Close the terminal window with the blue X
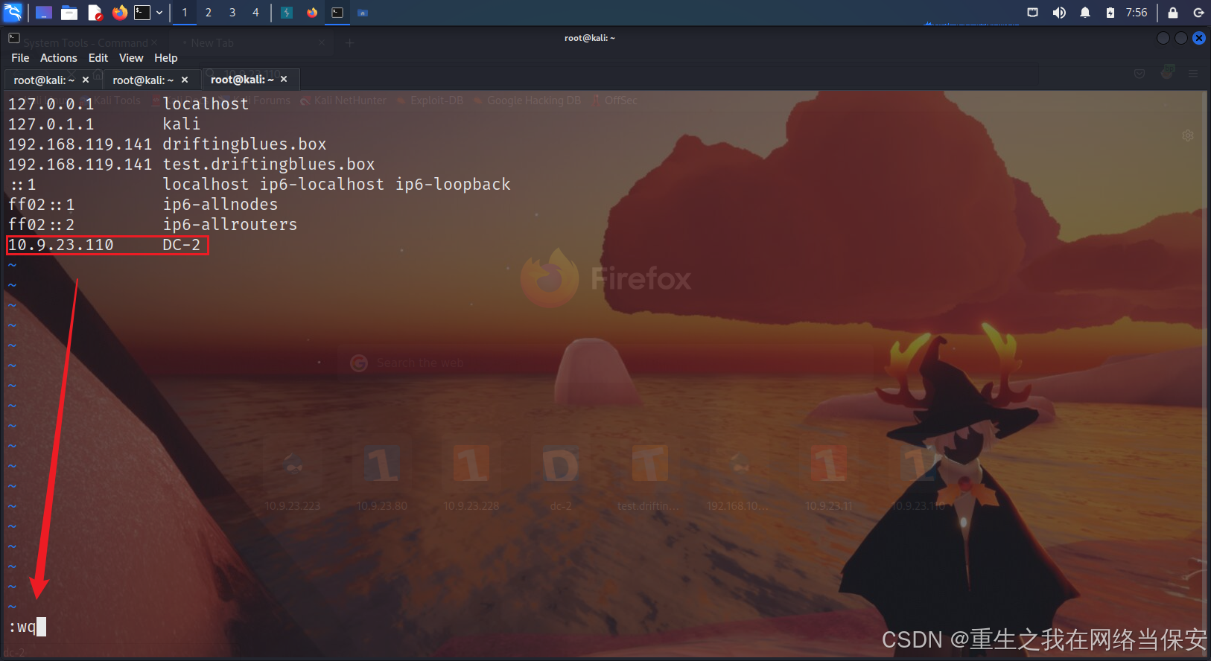This screenshot has height=661, width=1211. (x=1199, y=38)
